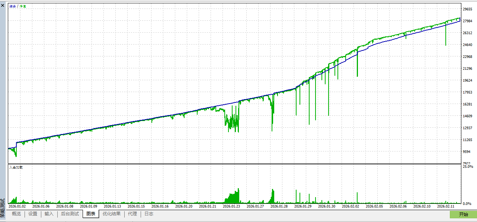Click the 29655 price axis value
Screen dimensions: 477x222
(x=467, y=9)
